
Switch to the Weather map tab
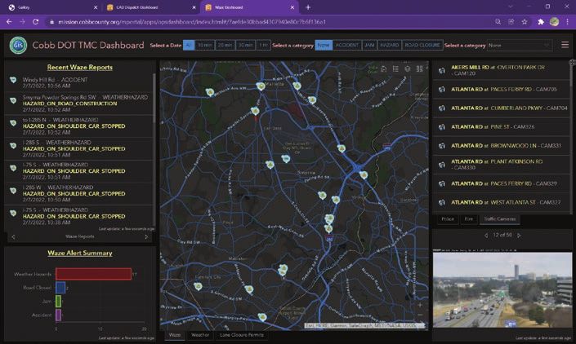[200, 335]
